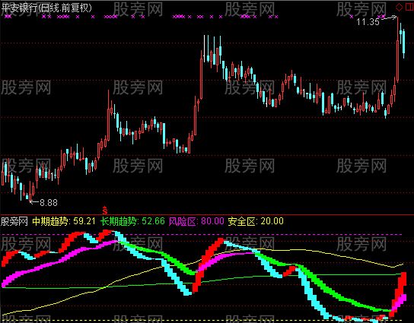Click the red diamond icon at top right
Viewport: 414px width, 323px height.
tap(400, 7)
